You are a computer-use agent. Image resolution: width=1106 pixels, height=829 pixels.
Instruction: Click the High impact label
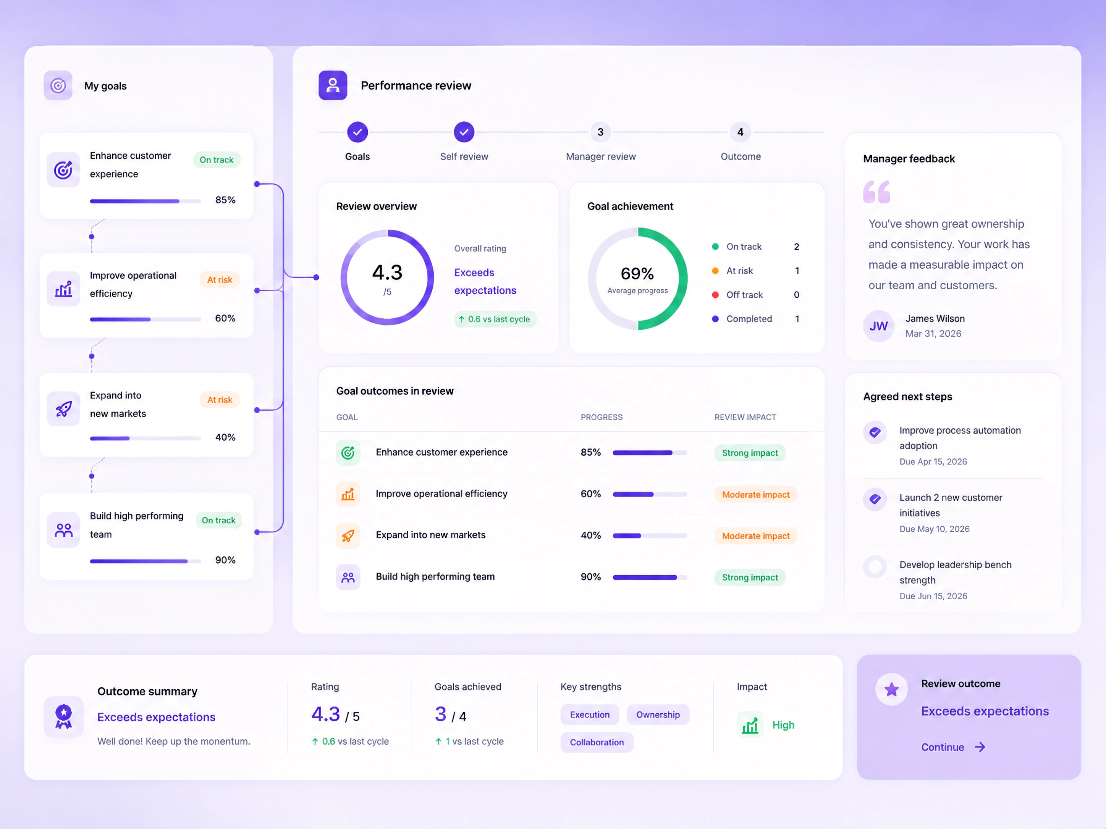tap(783, 725)
